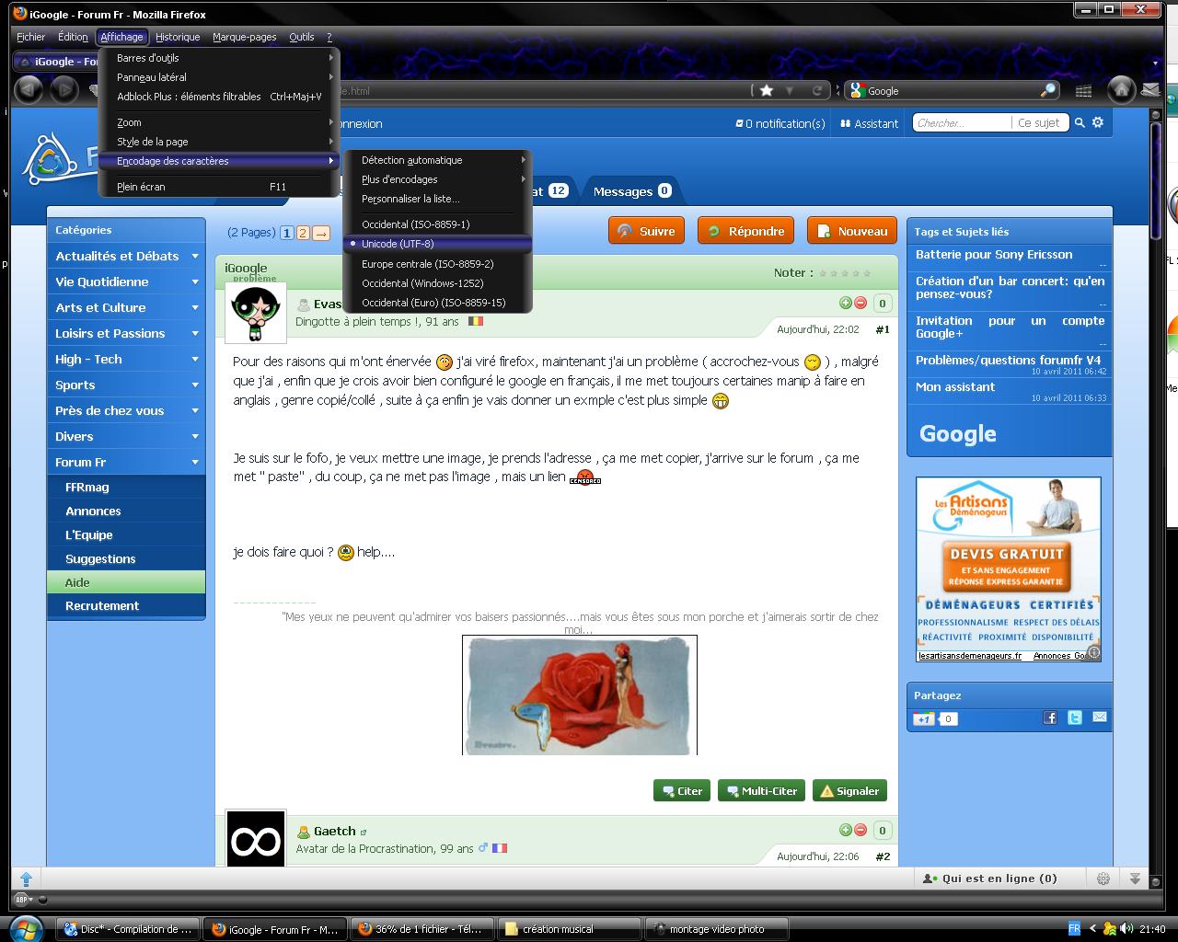Viewport: 1178px width, 942px height.
Task: Open the Aide subforum in sidebar
Action: pyautogui.click(x=126, y=582)
